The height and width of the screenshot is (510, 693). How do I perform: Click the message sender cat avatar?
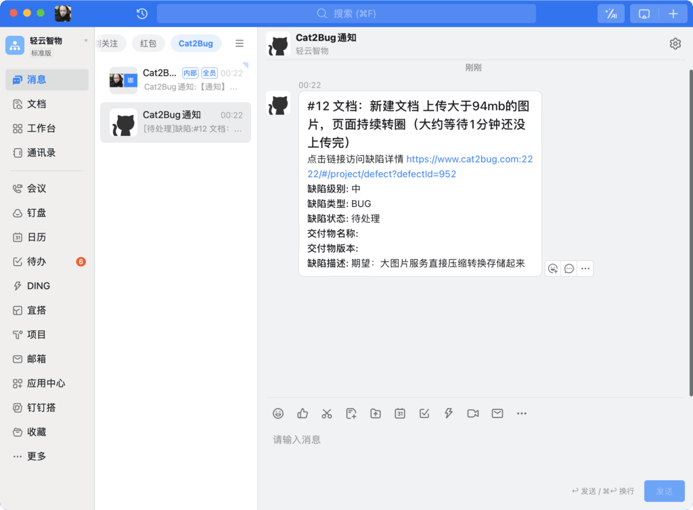(x=278, y=103)
